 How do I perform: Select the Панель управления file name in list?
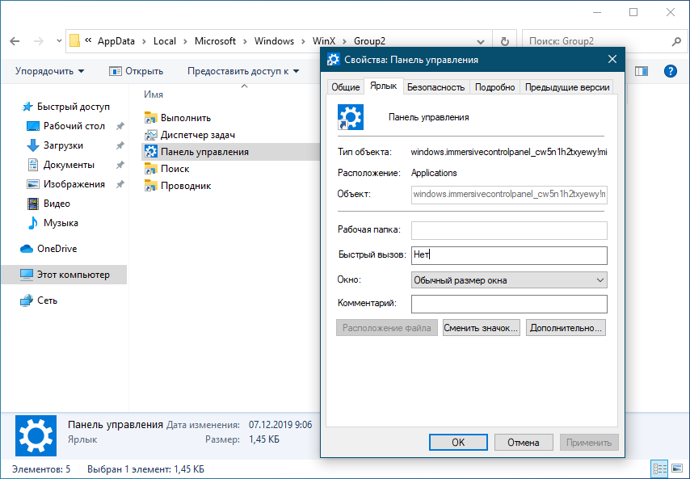tap(204, 152)
